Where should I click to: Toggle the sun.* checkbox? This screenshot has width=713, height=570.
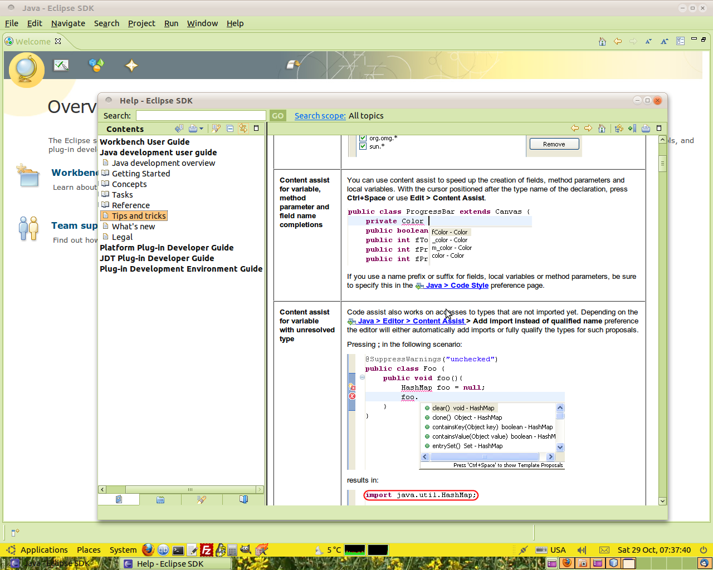(x=363, y=146)
